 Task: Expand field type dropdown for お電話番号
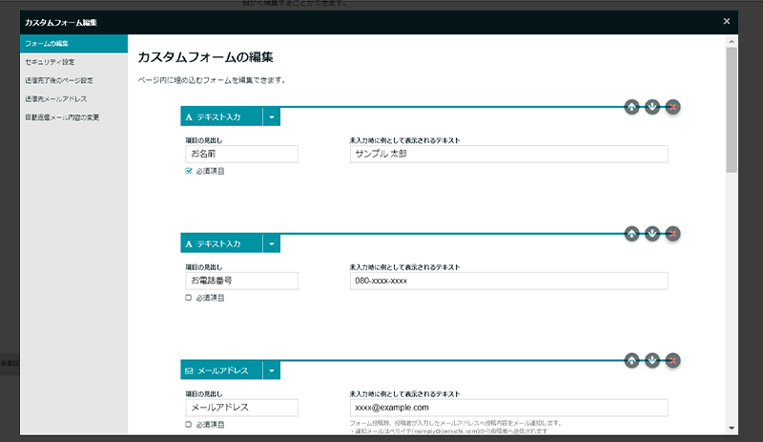click(x=272, y=243)
